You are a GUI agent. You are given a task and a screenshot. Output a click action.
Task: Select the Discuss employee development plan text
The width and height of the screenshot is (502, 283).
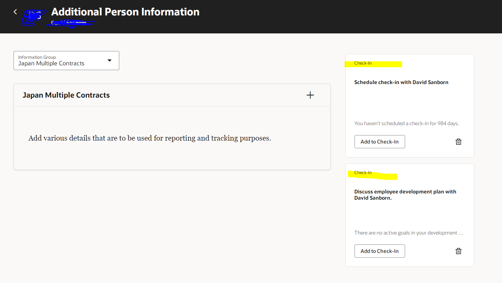pos(405,195)
